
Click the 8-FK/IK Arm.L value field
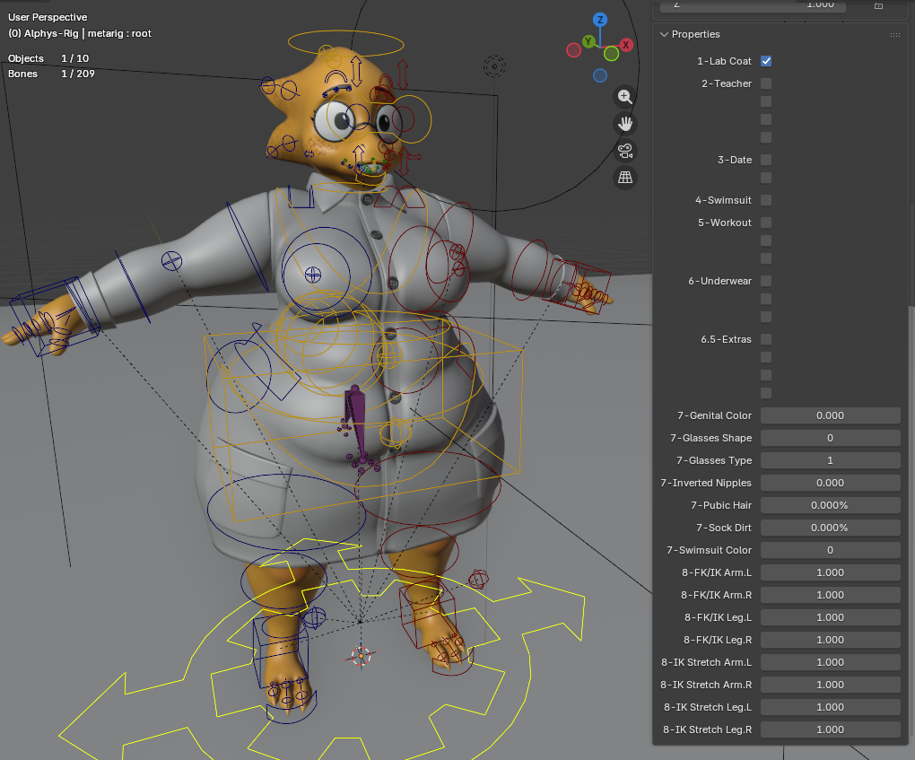coord(831,572)
